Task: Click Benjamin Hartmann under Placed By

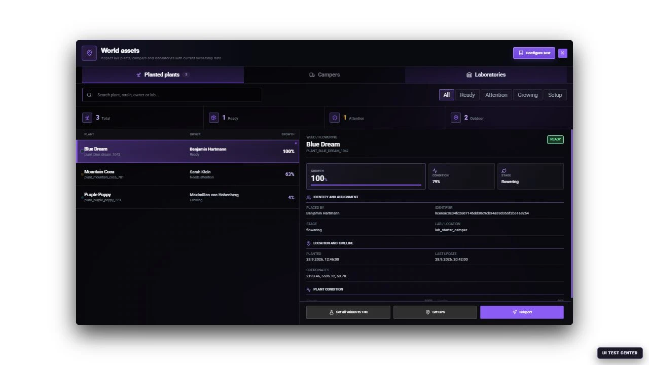Action: pos(323,213)
